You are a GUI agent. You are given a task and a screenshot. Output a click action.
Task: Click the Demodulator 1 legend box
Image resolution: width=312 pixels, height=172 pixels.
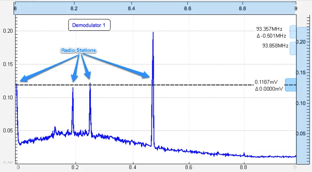(89, 25)
